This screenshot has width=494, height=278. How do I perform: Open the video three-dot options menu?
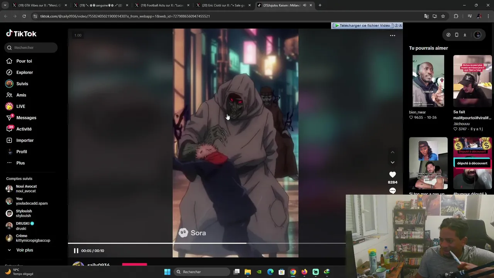[392, 36]
